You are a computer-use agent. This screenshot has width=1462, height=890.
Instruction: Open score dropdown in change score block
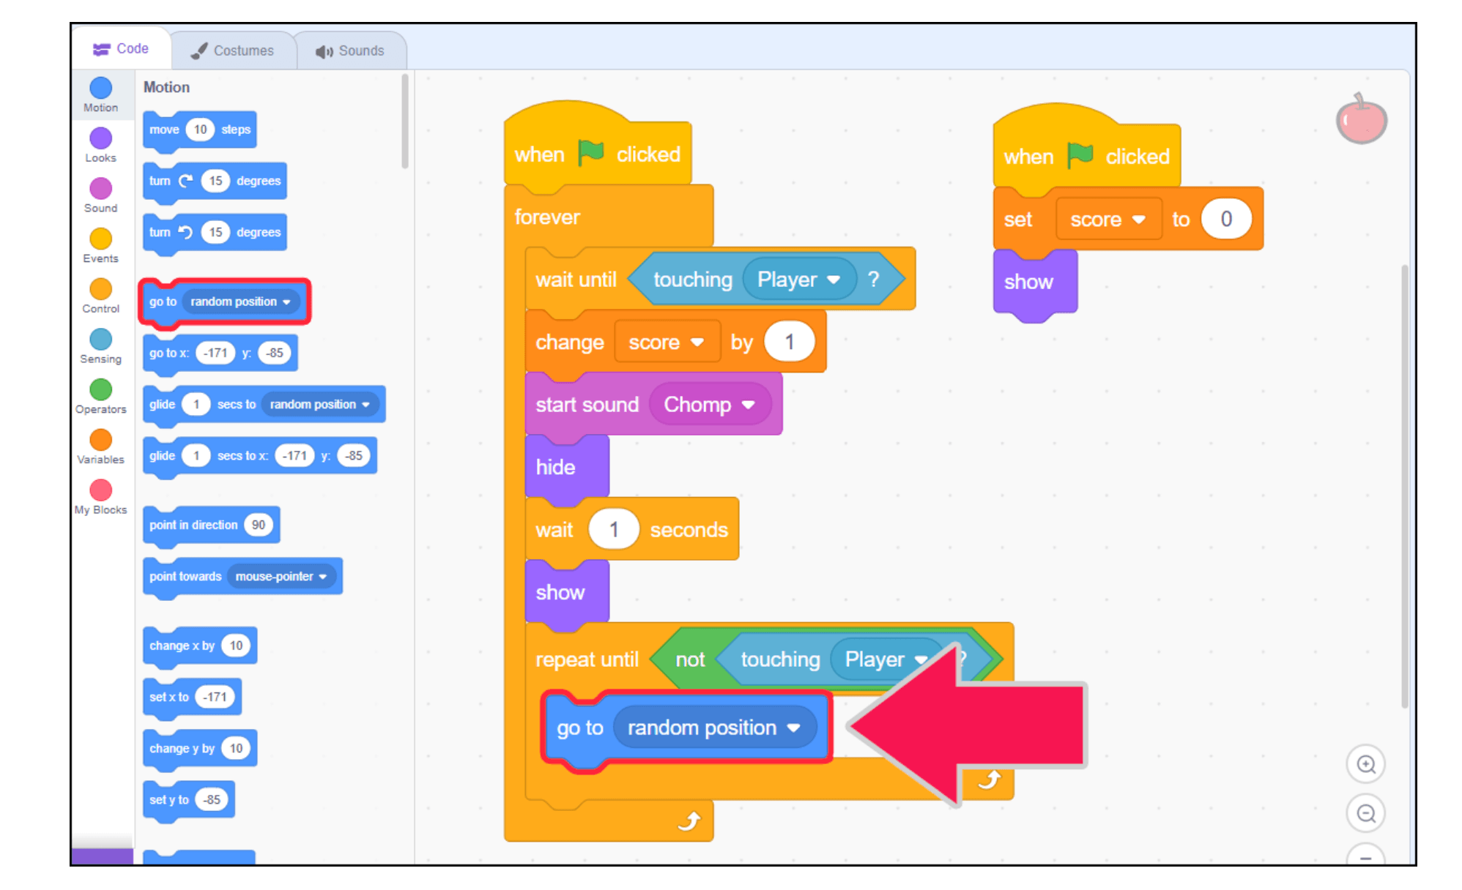tap(667, 342)
